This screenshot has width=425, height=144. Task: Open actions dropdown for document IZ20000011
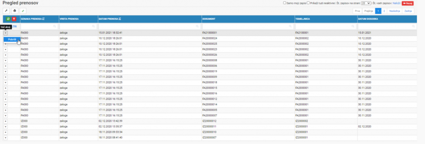(x=6, y=127)
